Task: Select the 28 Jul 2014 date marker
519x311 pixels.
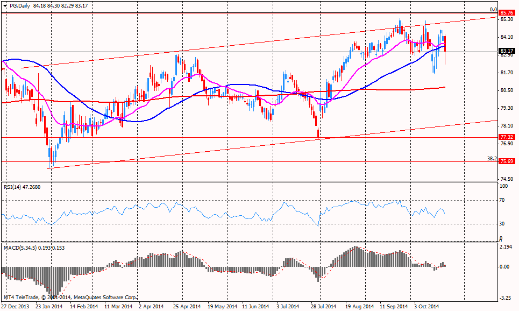Action: click(x=324, y=306)
